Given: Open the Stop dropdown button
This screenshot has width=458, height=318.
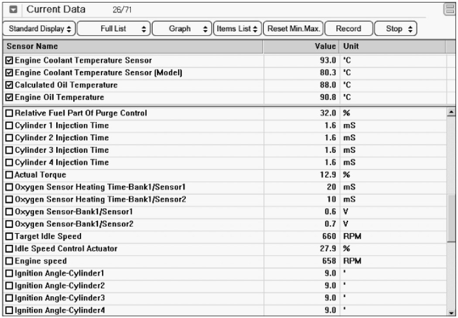Looking at the screenshot, I should pyautogui.click(x=396, y=29).
